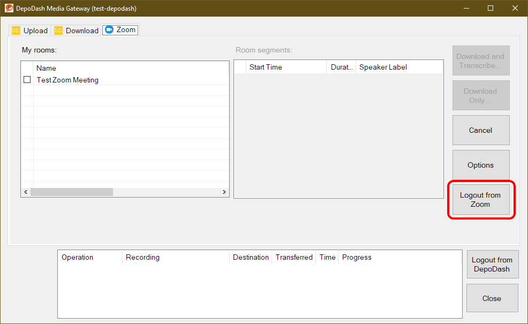Image resolution: width=528 pixels, height=324 pixels.
Task: Log out from Zoom
Action: [480, 199]
